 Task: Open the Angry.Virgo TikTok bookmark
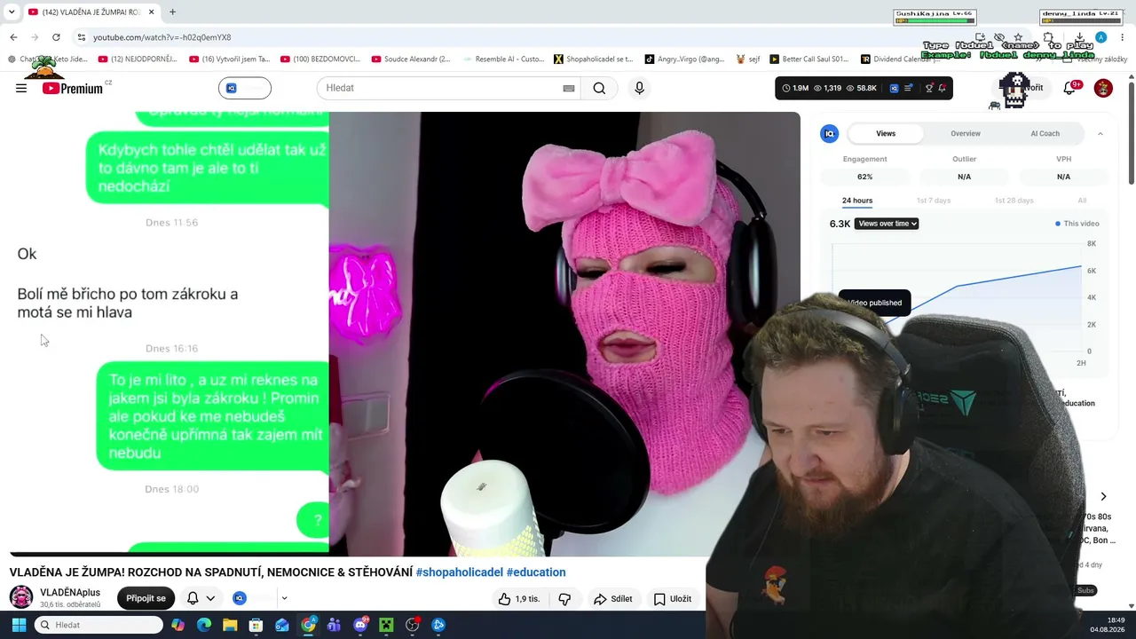click(684, 59)
